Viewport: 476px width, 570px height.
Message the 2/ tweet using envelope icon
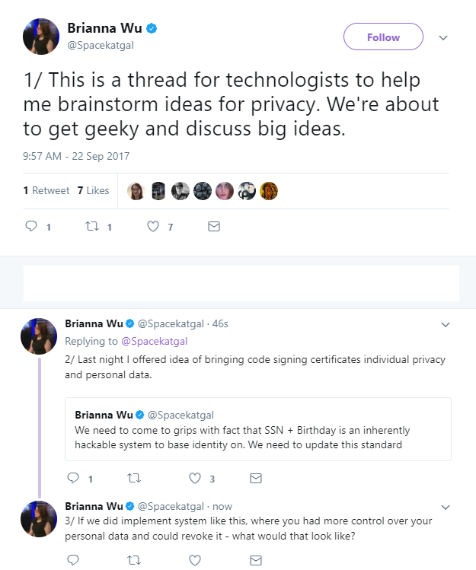click(256, 478)
